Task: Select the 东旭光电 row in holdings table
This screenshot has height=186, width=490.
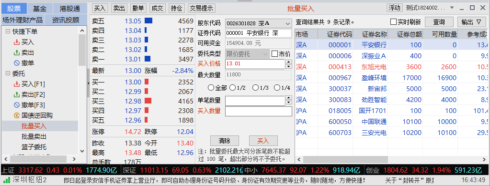Action: coord(392,67)
